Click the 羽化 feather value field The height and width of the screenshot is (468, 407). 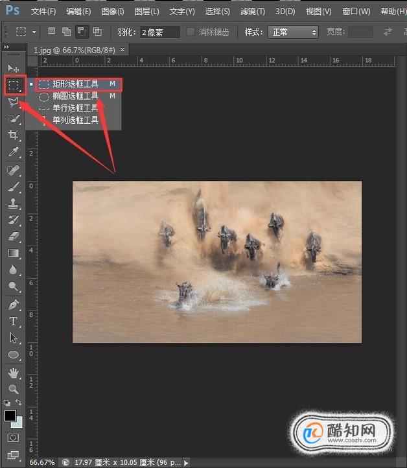point(160,32)
